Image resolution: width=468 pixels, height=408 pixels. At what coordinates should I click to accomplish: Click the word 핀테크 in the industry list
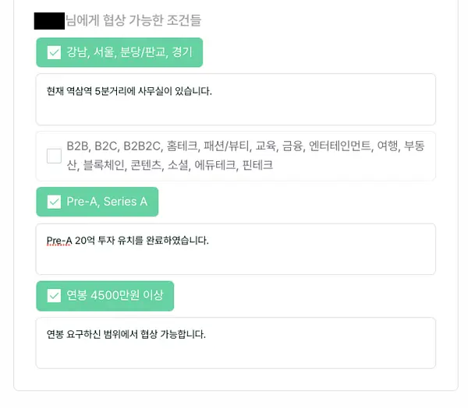(257, 165)
